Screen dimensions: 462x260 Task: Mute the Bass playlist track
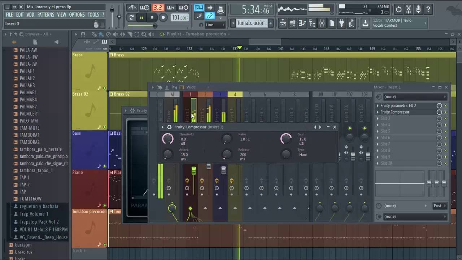(x=105, y=166)
